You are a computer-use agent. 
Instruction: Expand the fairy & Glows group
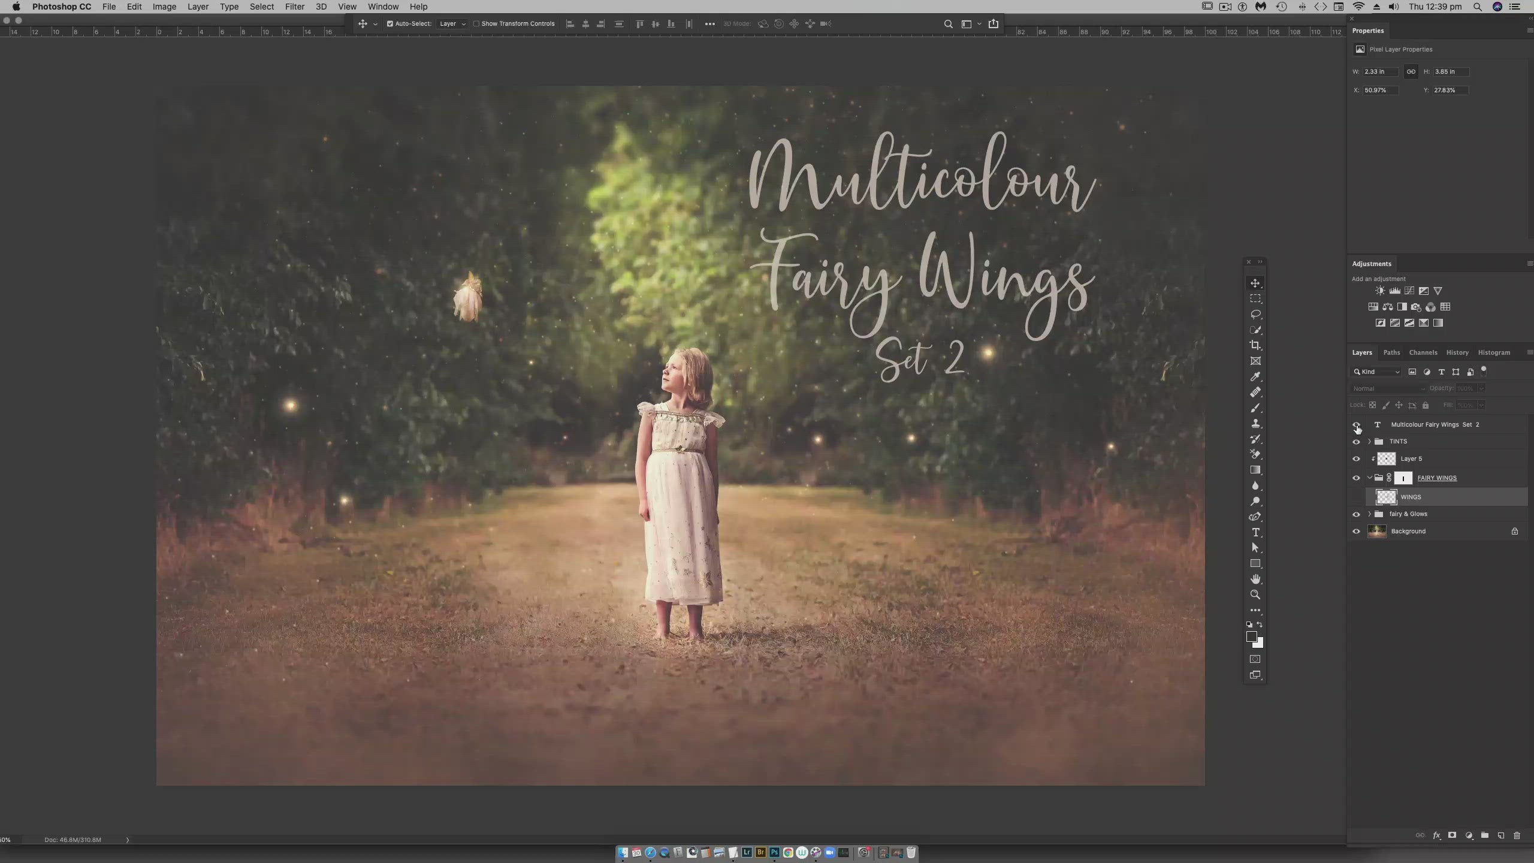[x=1369, y=514]
